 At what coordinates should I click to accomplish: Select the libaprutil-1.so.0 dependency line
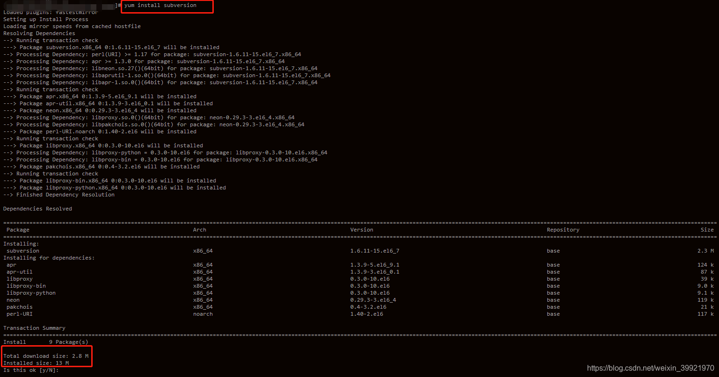167,75
